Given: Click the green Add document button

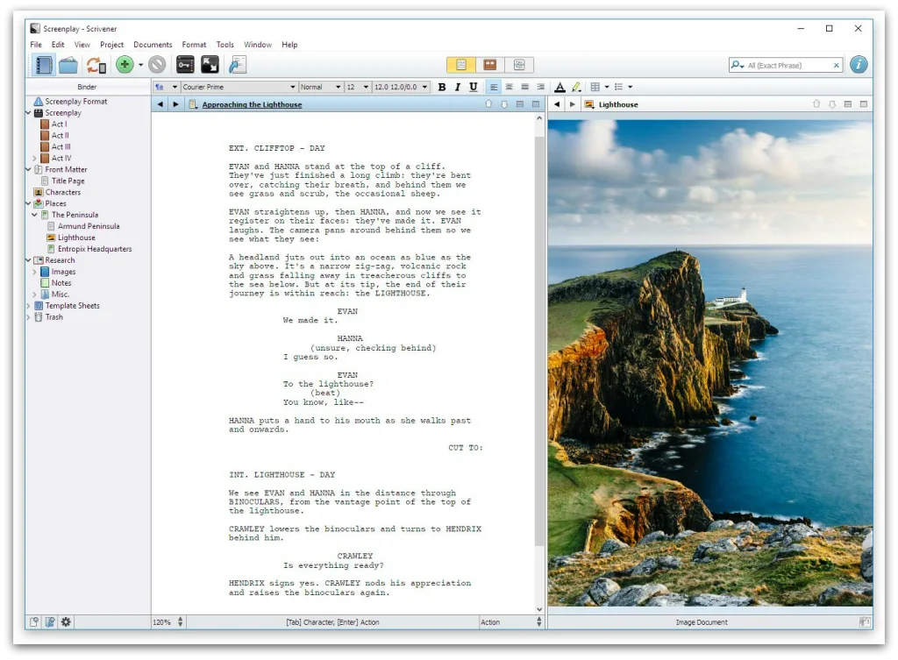Looking at the screenshot, I should (x=125, y=65).
